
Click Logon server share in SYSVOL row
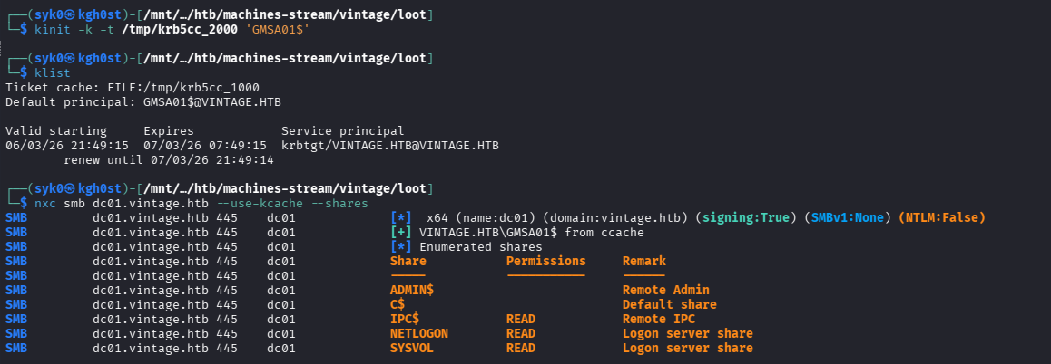click(688, 348)
